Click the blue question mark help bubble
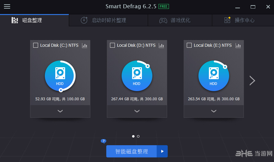This screenshot has height=162, width=274. [104, 141]
